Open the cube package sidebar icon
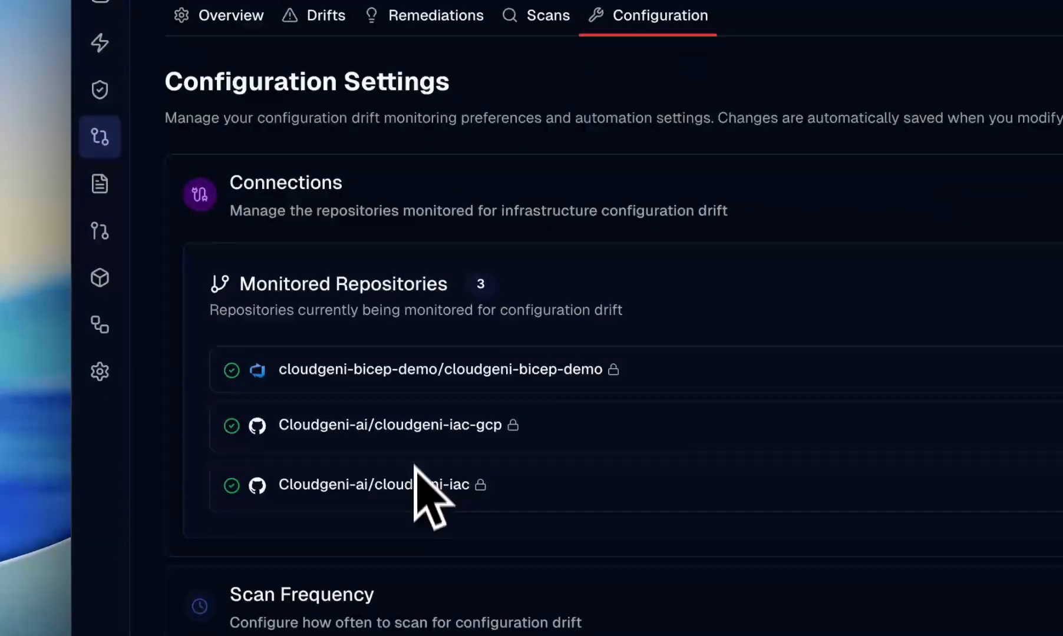 [100, 277]
